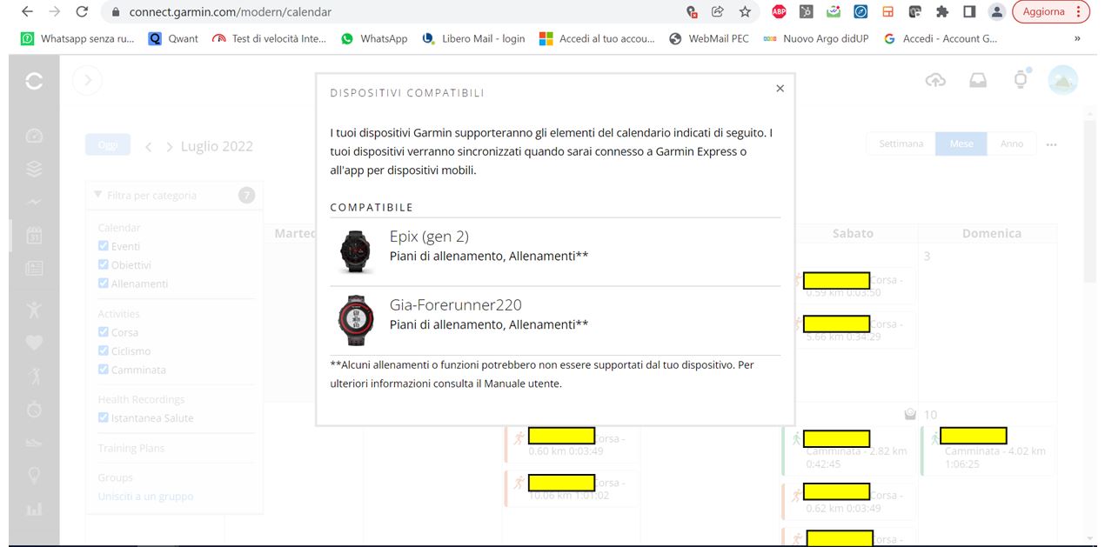Switch to Settimana view
This screenshot has height=547, width=1105.
coord(901,143)
